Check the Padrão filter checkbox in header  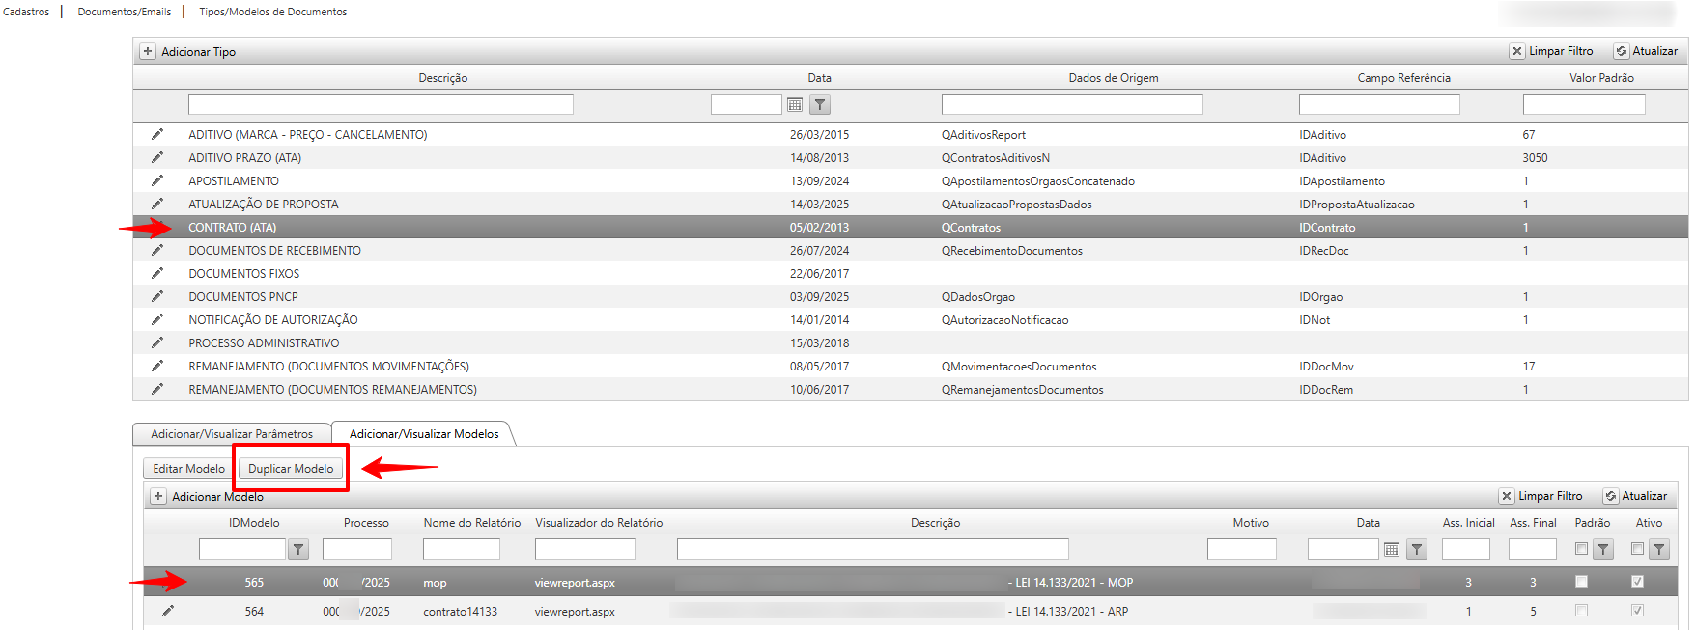[x=1581, y=549]
